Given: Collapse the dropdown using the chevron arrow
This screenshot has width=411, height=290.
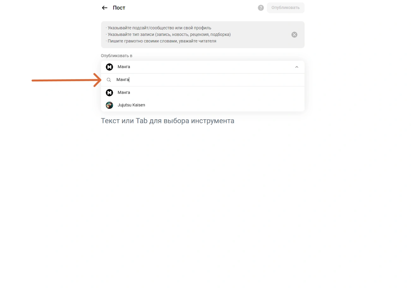Looking at the screenshot, I should click(x=296, y=67).
